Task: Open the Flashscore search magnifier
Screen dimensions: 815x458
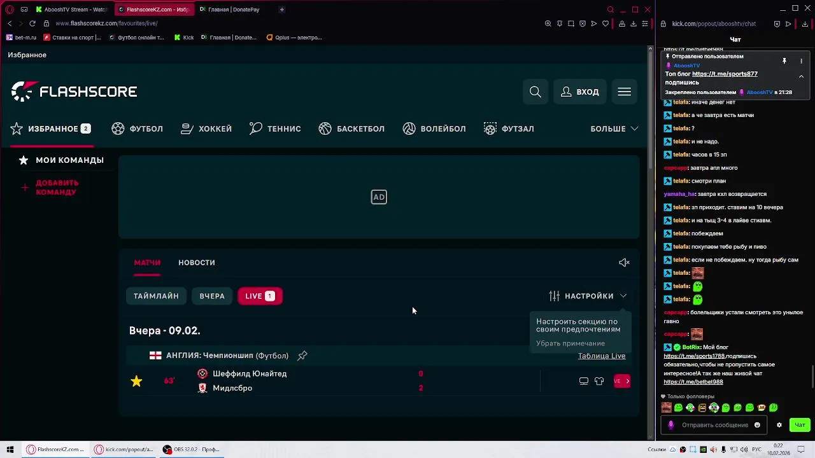Action: [535, 92]
